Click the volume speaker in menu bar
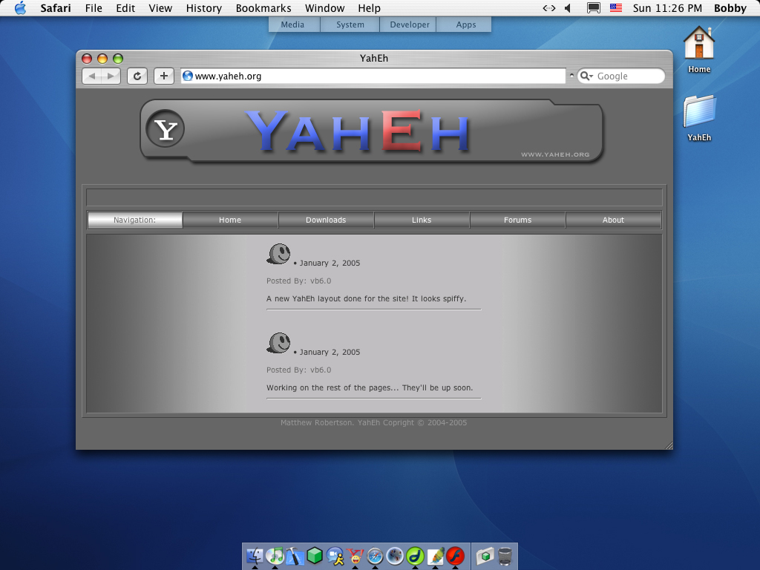 tap(568, 8)
